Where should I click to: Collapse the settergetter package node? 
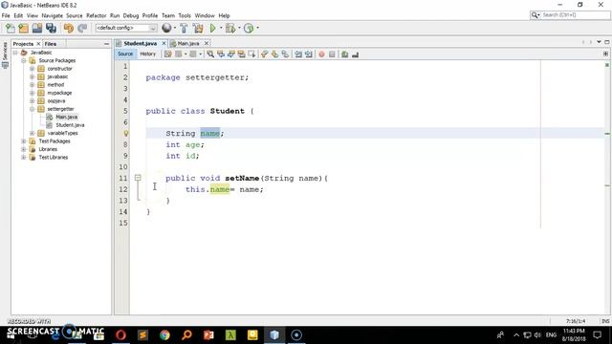(x=32, y=109)
